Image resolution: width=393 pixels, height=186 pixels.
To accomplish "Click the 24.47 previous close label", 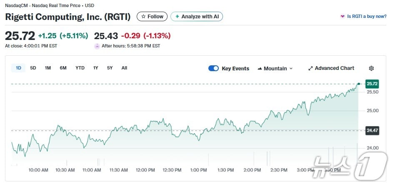I will tap(372, 130).
